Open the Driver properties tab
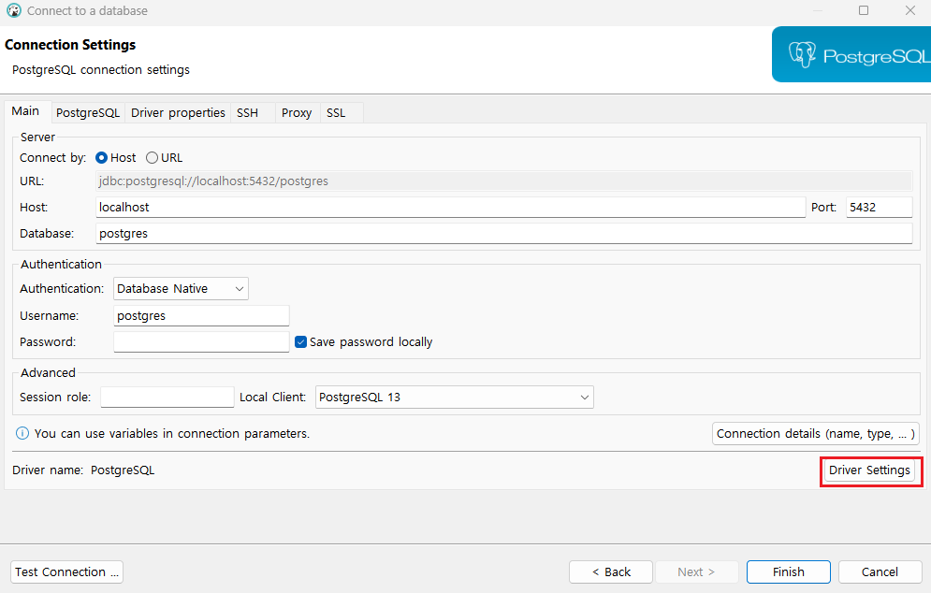This screenshot has height=593, width=931. click(x=178, y=113)
